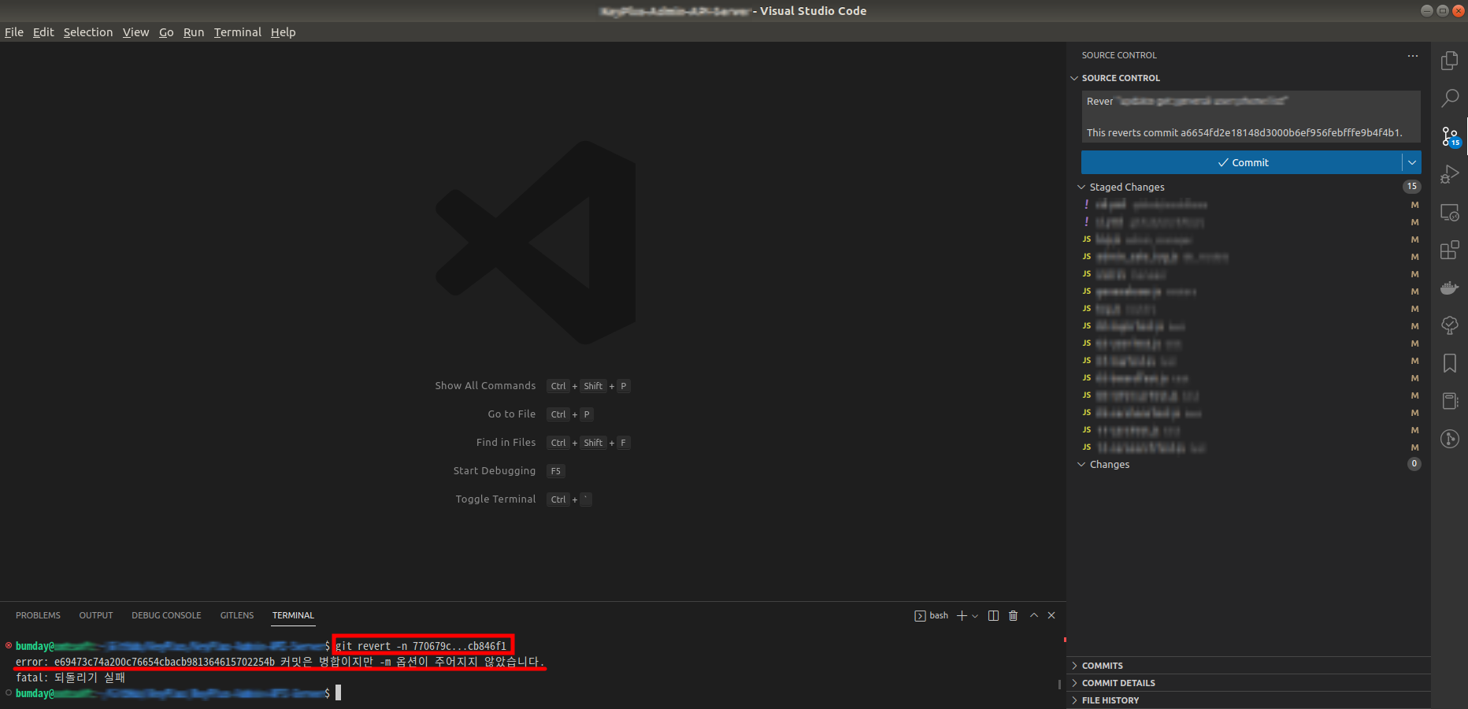Close the terminal panel
This screenshot has width=1468, height=709.
click(x=1051, y=615)
